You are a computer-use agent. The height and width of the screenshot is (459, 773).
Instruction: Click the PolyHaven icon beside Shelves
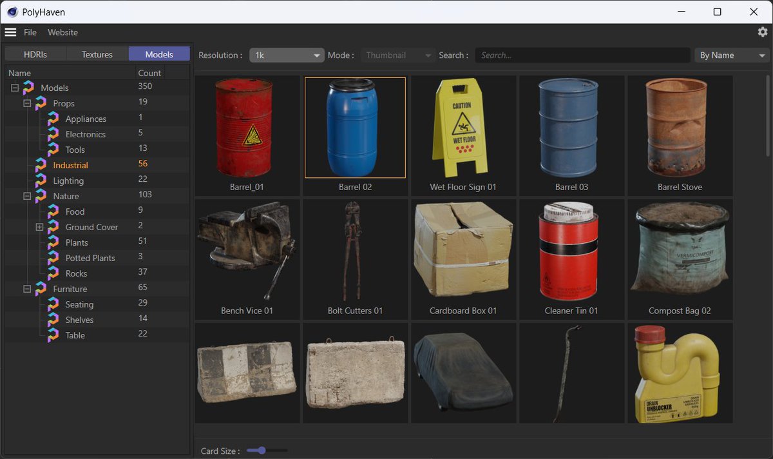[53, 320]
